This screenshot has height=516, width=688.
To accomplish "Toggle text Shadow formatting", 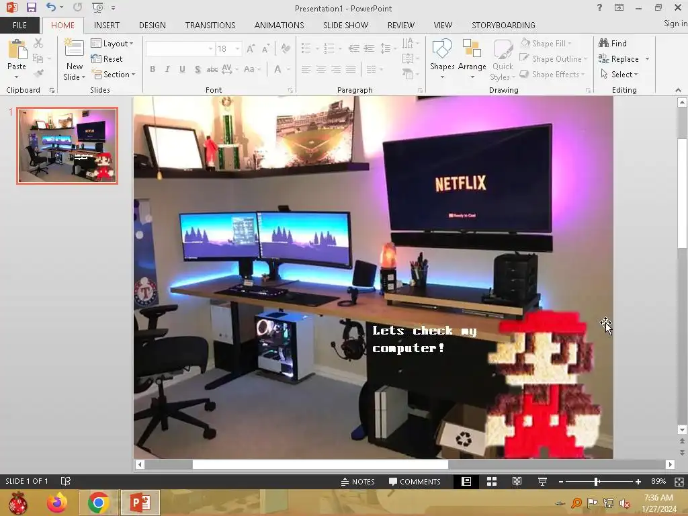I will (x=198, y=69).
